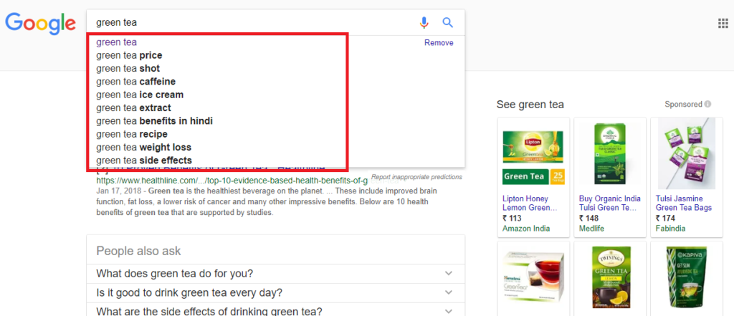Choose "green tea benefits in hindi"

pos(155,121)
